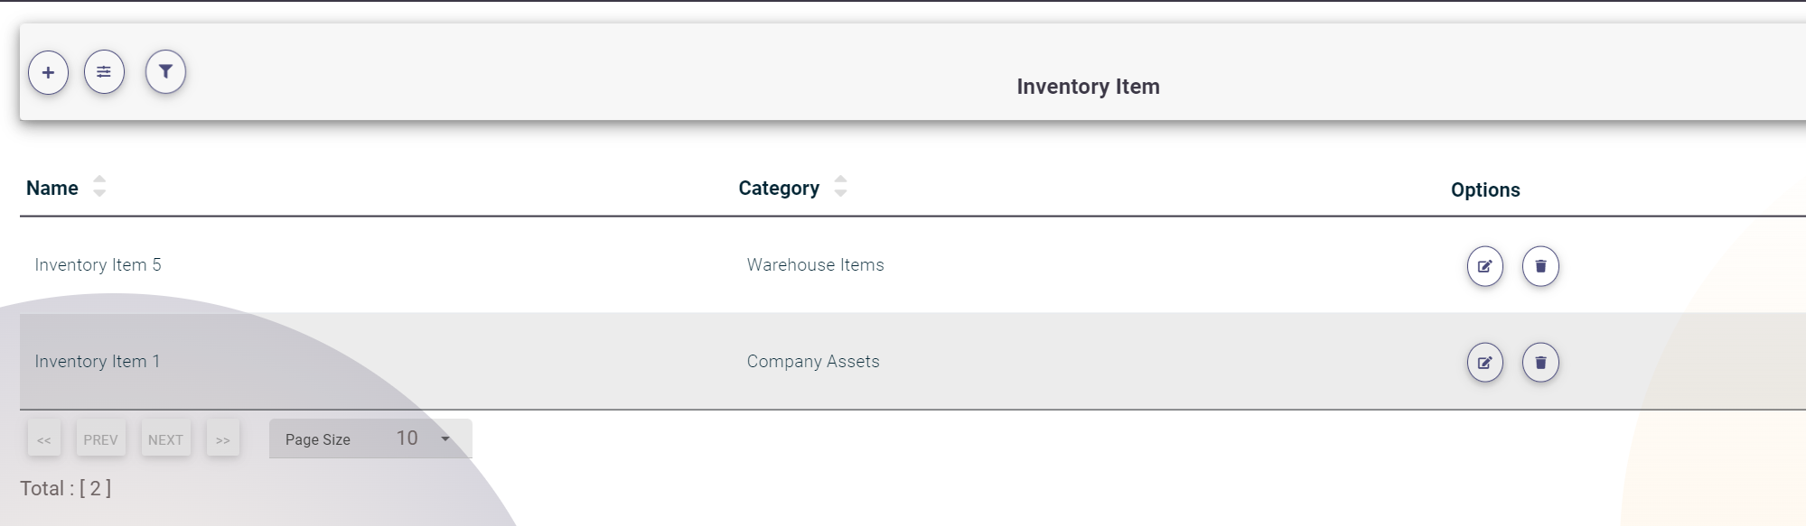1806x526 pixels.
Task: Click the Category column header
Action: coord(779,189)
